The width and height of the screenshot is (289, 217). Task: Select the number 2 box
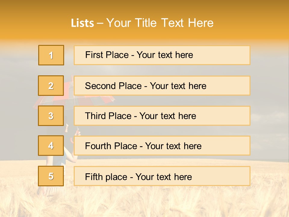coord(51,86)
